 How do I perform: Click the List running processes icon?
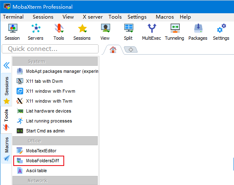pos(20,121)
